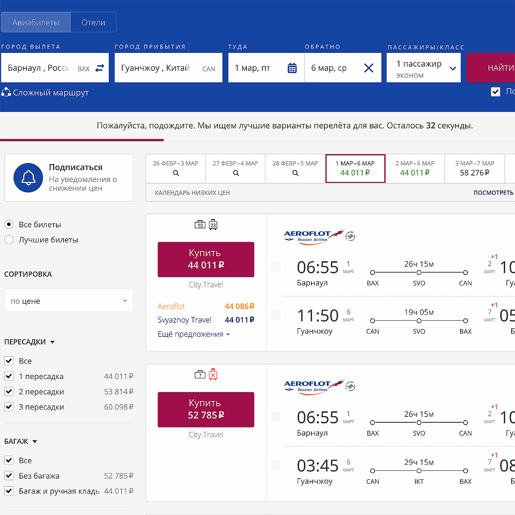Click the Подписаться price alerts card
The image size is (515, 515).
(69, 178)
